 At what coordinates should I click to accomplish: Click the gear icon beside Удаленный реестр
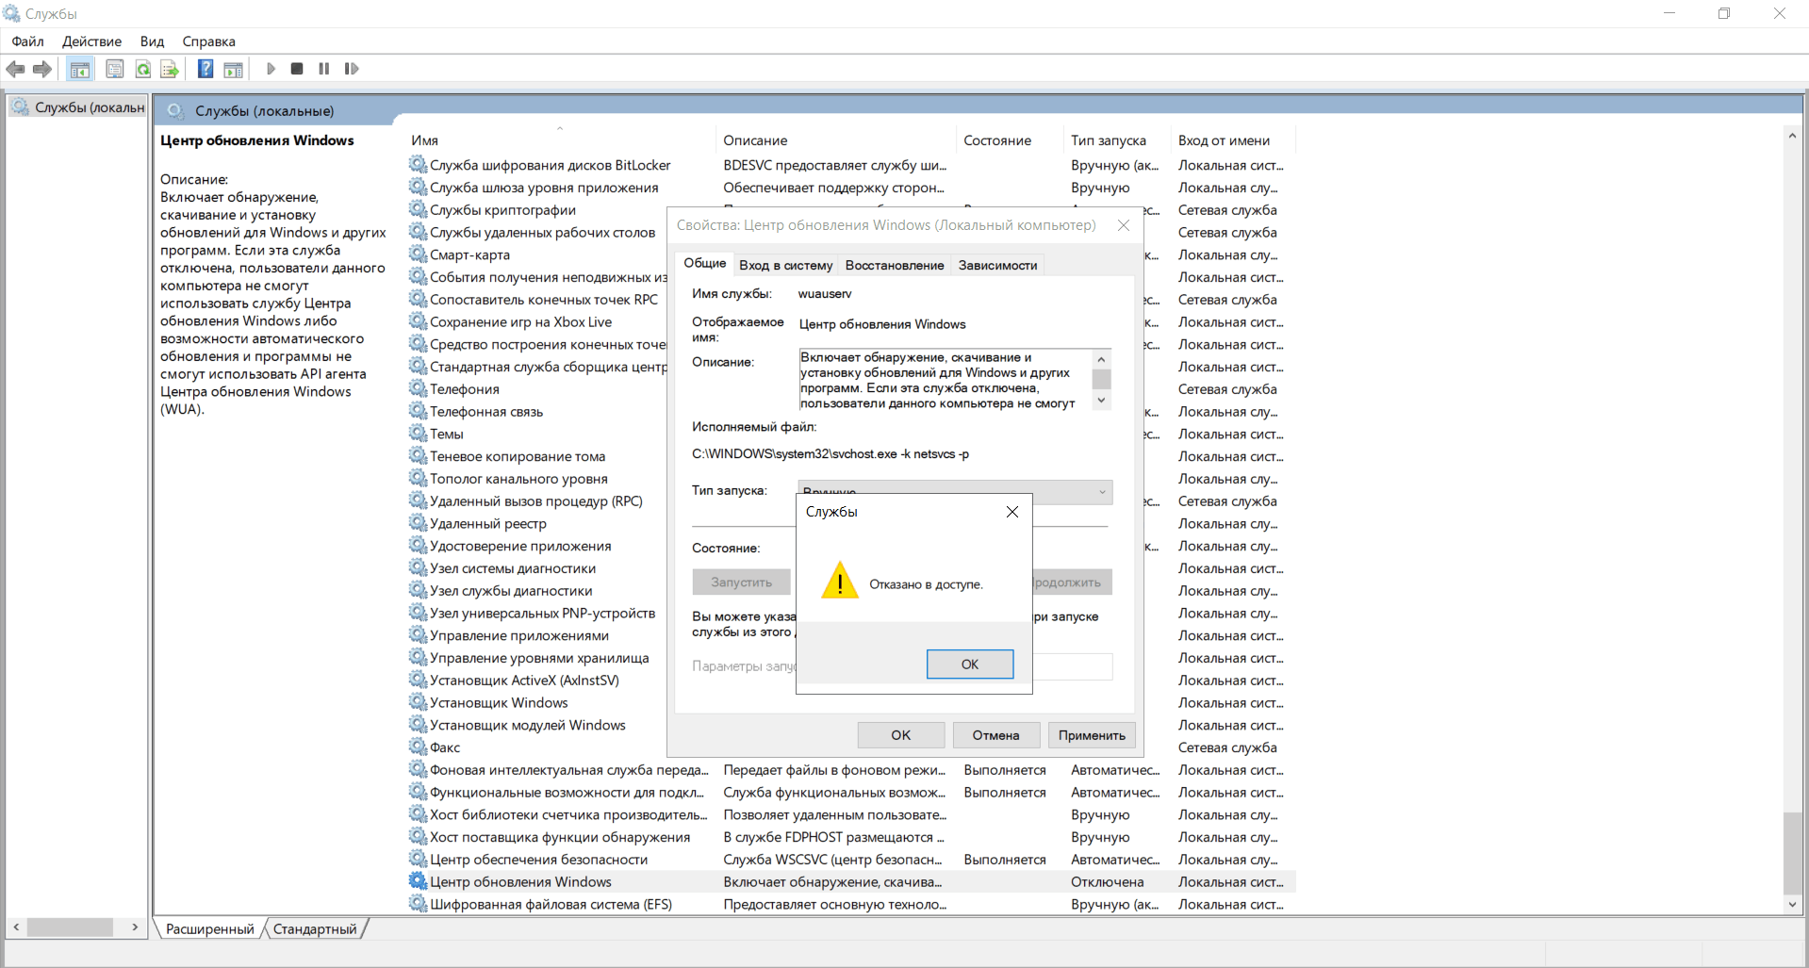pos(418,522)
